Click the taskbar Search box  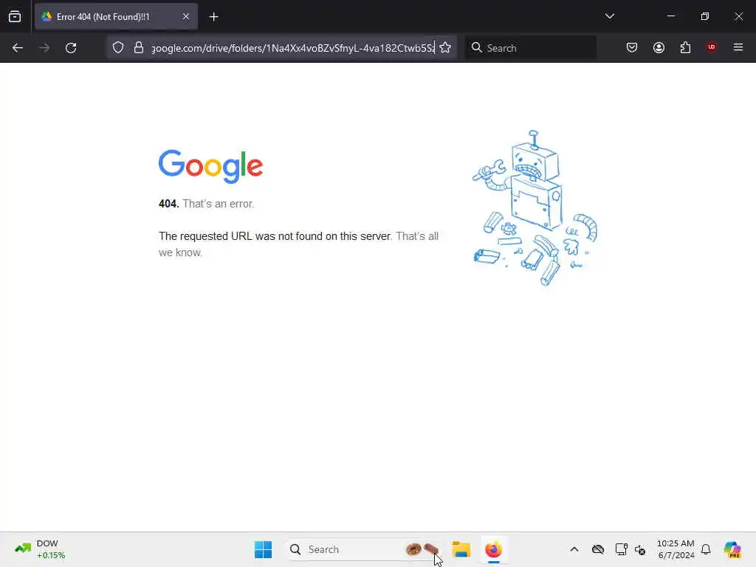point(364,549)
